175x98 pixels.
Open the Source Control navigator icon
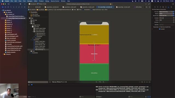5,7
